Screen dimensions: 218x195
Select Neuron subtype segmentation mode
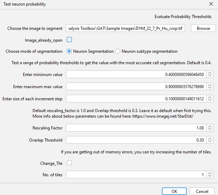pyautogui.click(x=118, y=51)
